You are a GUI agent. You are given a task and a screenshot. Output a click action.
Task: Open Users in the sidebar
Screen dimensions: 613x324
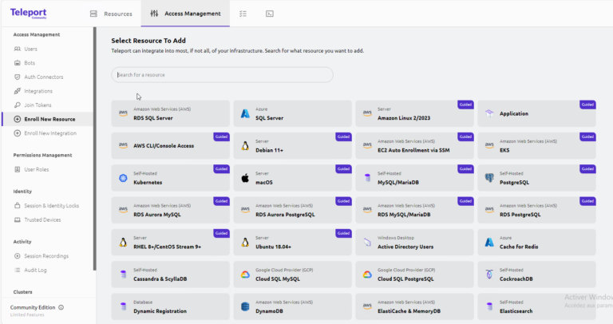tap(30, 49)
